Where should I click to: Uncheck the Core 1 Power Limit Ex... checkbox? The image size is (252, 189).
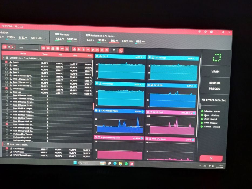coord(7,124)
